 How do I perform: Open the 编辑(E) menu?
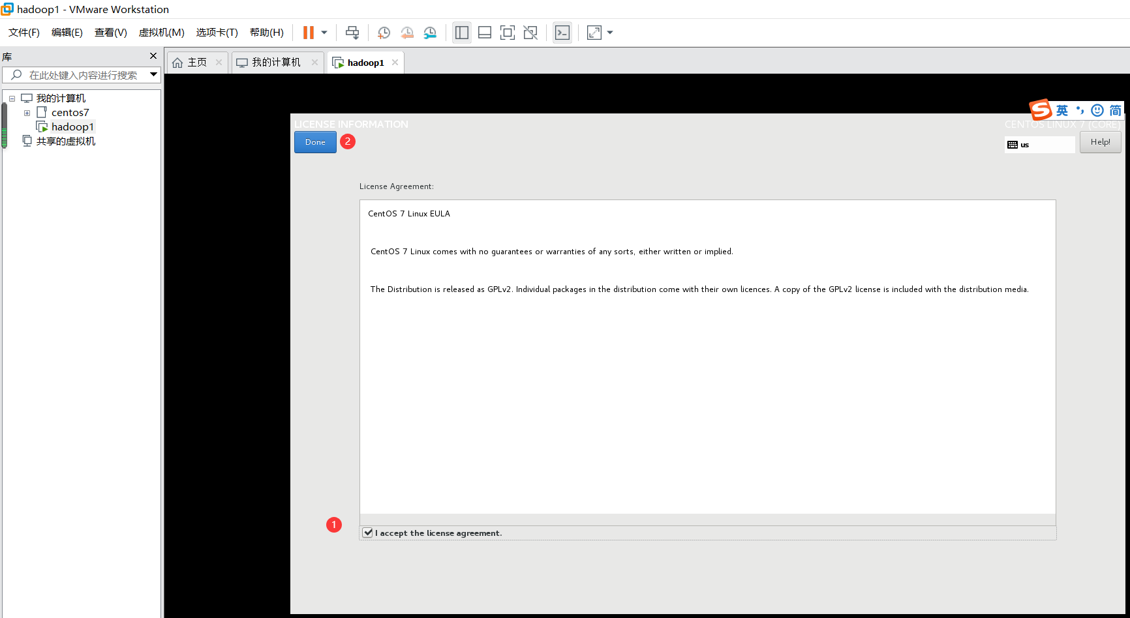(x=67, y=33)
